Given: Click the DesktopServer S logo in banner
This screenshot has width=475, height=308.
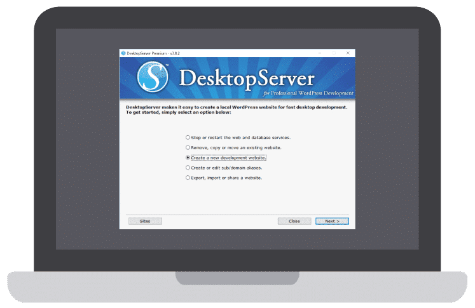Looking at the screenshot, I should tap(153, 77).
